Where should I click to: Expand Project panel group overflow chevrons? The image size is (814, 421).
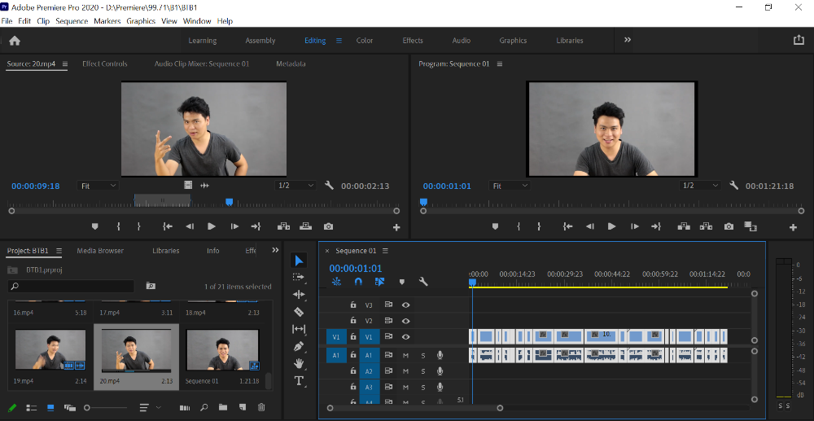point(275,250)
